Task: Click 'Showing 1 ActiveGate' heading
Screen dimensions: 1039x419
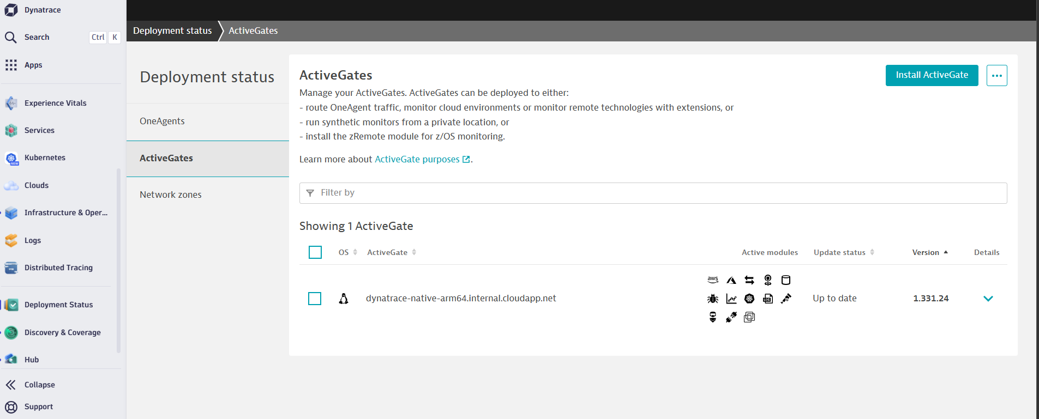Action: tap(356, 226)
